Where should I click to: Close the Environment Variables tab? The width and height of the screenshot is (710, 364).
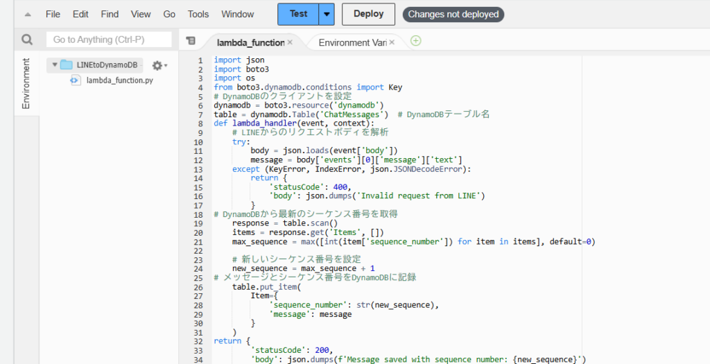pos(392,42)
